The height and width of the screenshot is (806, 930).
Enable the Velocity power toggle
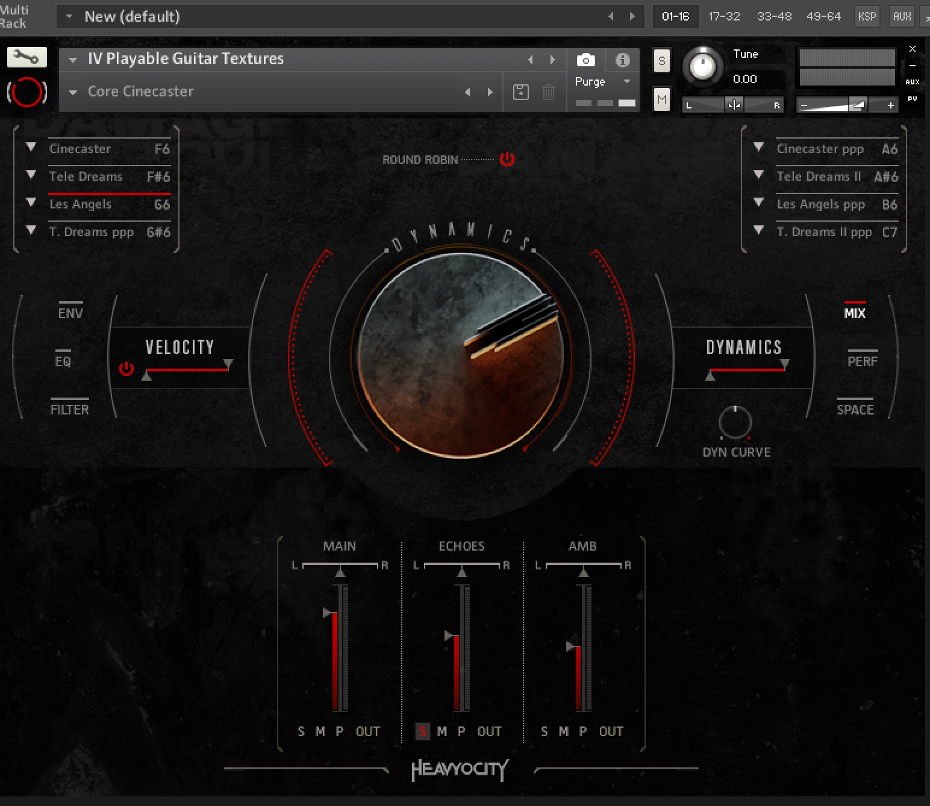[x=126, y=369]
